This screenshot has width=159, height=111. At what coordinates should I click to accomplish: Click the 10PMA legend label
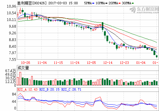pos(100,3)
